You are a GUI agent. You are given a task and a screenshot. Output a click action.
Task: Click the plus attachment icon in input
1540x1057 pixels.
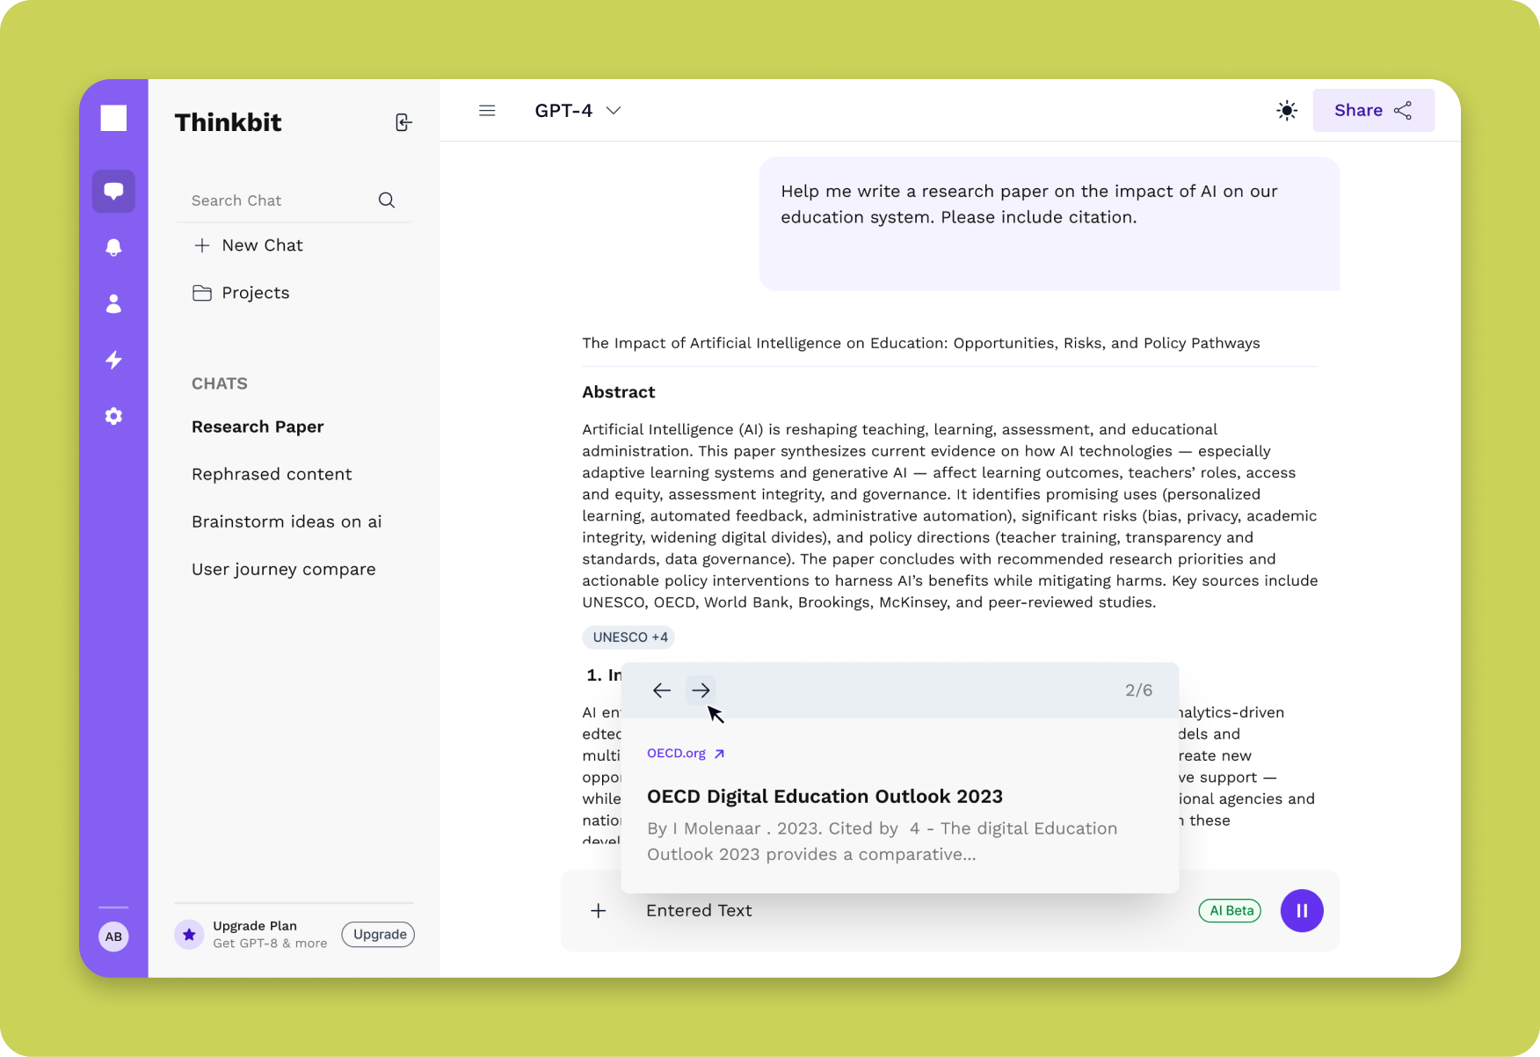(598, 911)
